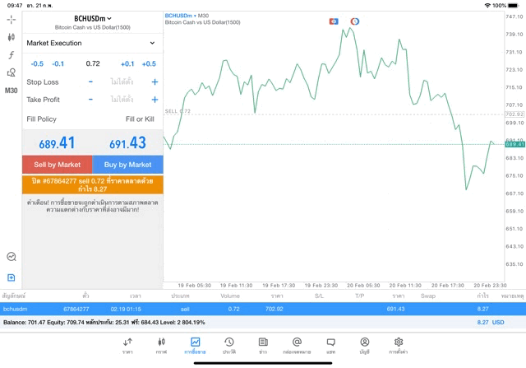
Task: Click the new order icon at sidebar bottom
Action: pyautogui.click(x=11, y=277)
